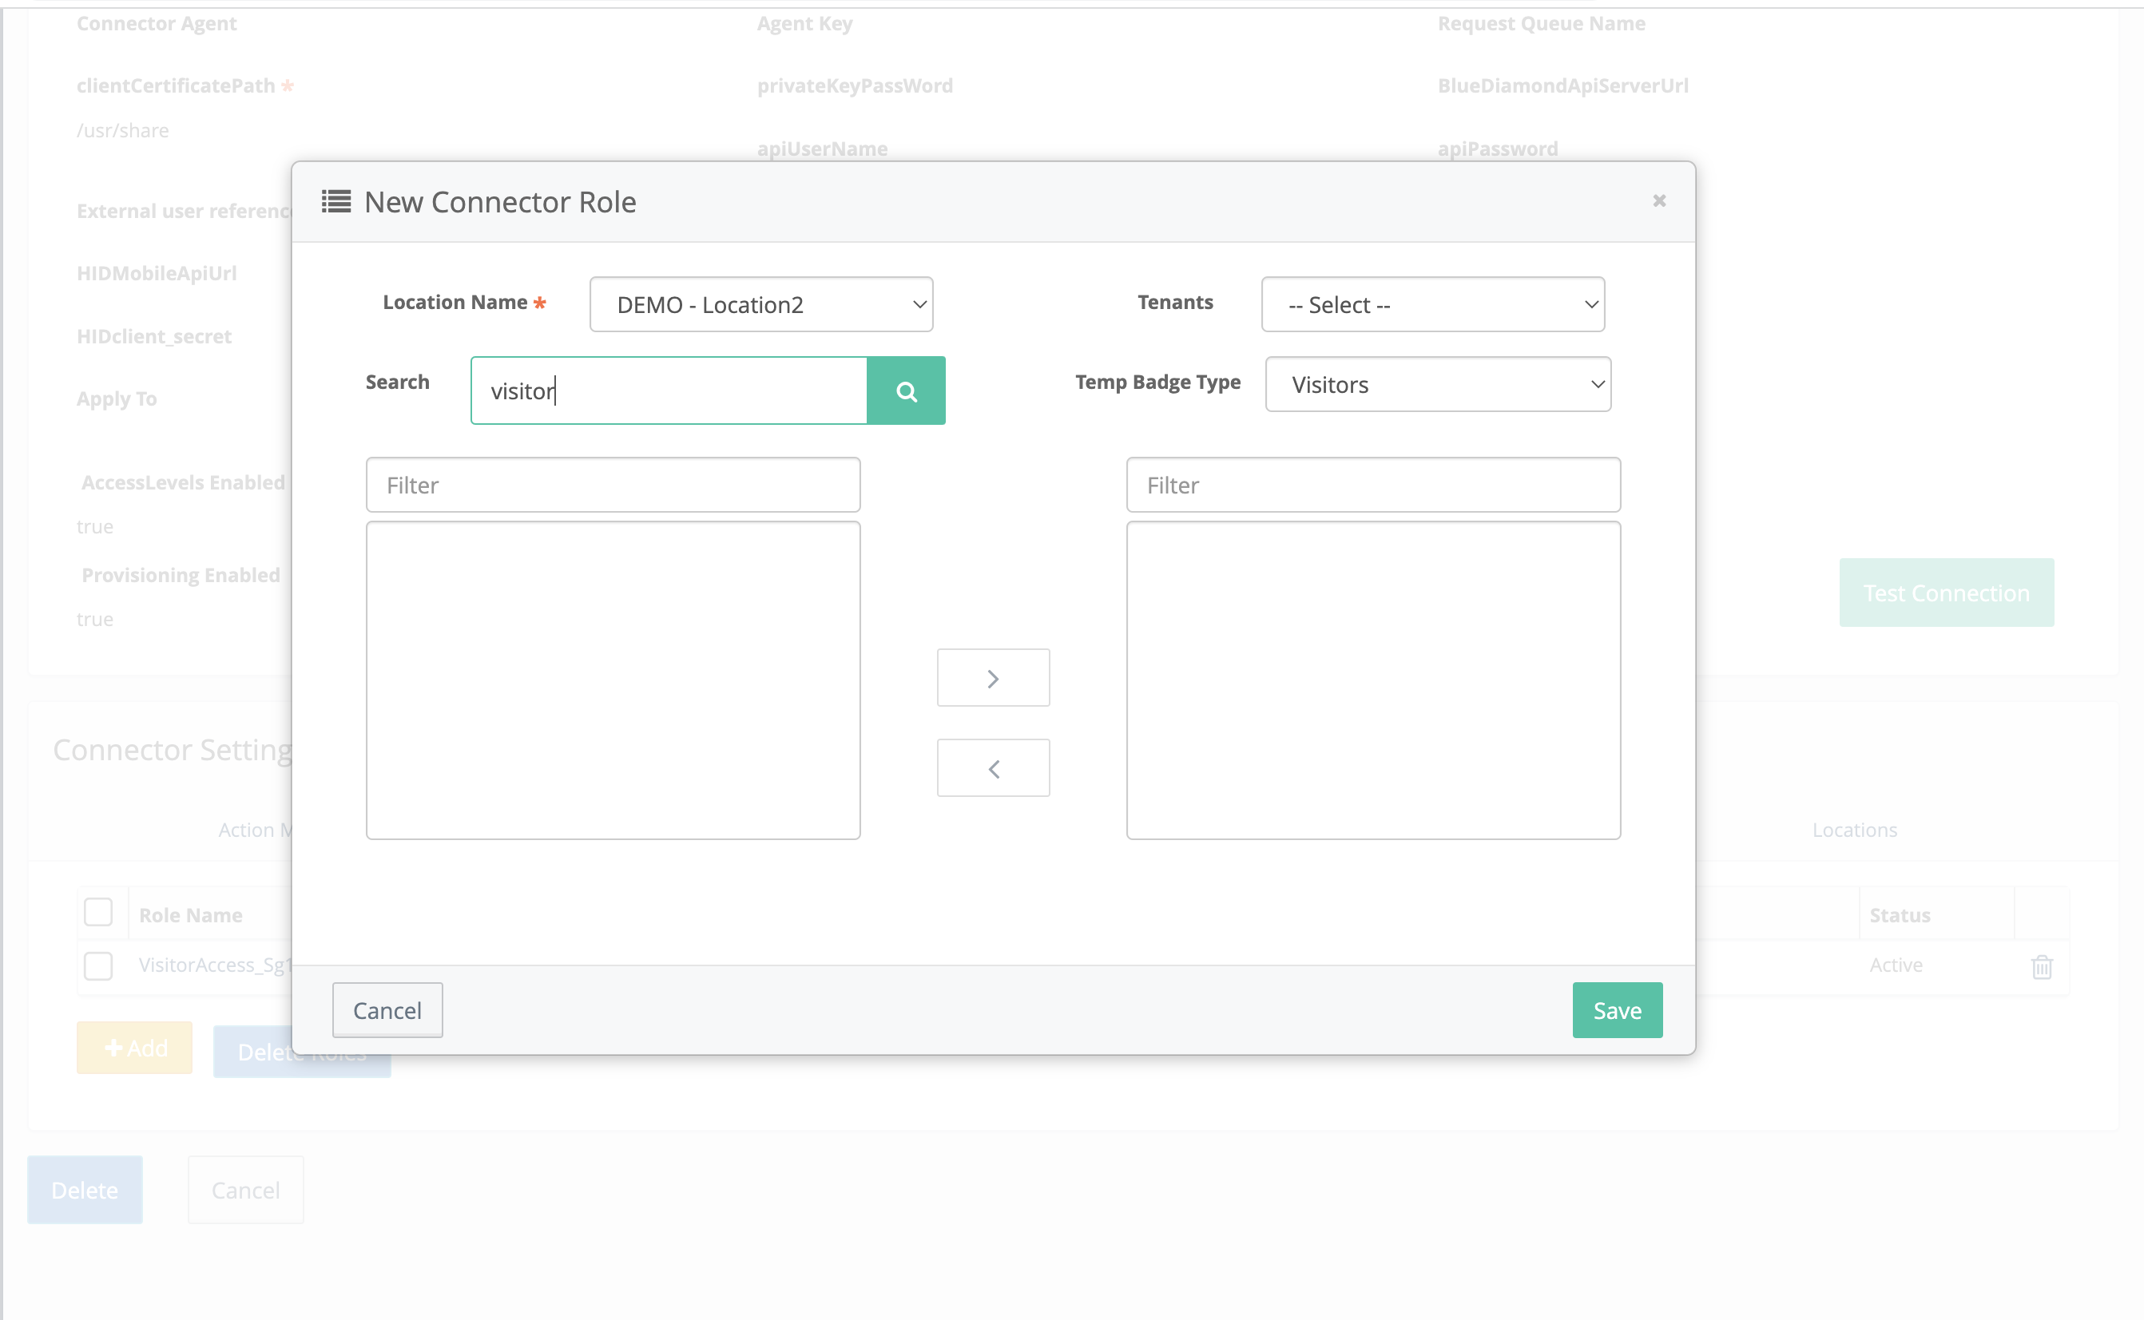Click the bottom page Cancel button
The height and width of the screenshot is (1320, 2144).
point(245,1190)
